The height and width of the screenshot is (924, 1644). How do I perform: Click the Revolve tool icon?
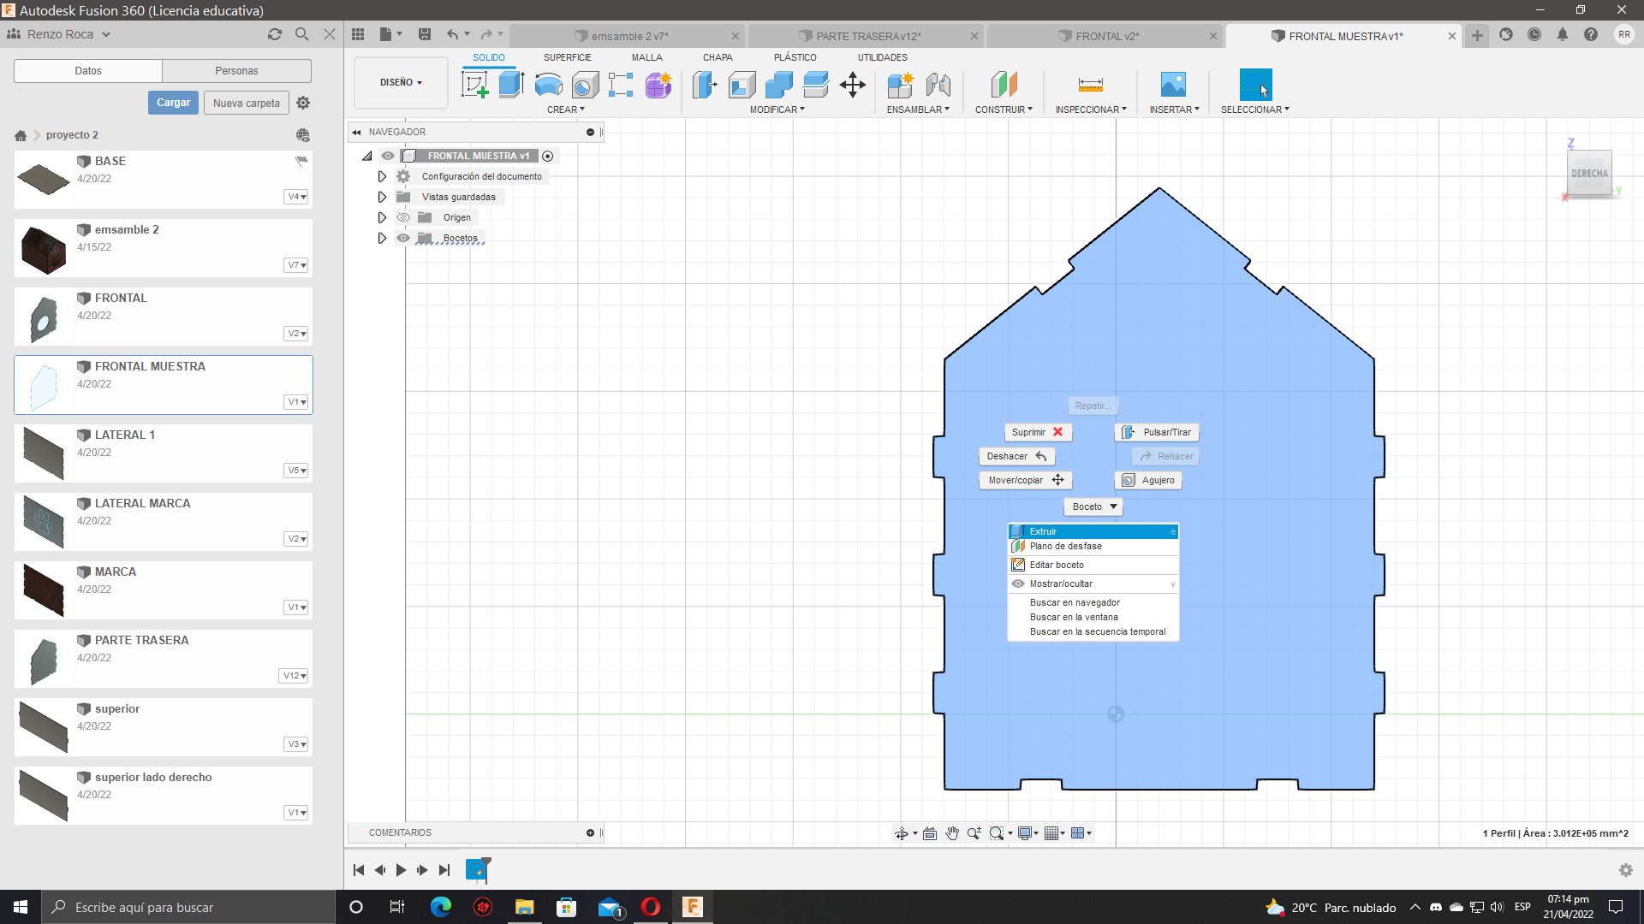pyautogui.click(x=548, y=85)
